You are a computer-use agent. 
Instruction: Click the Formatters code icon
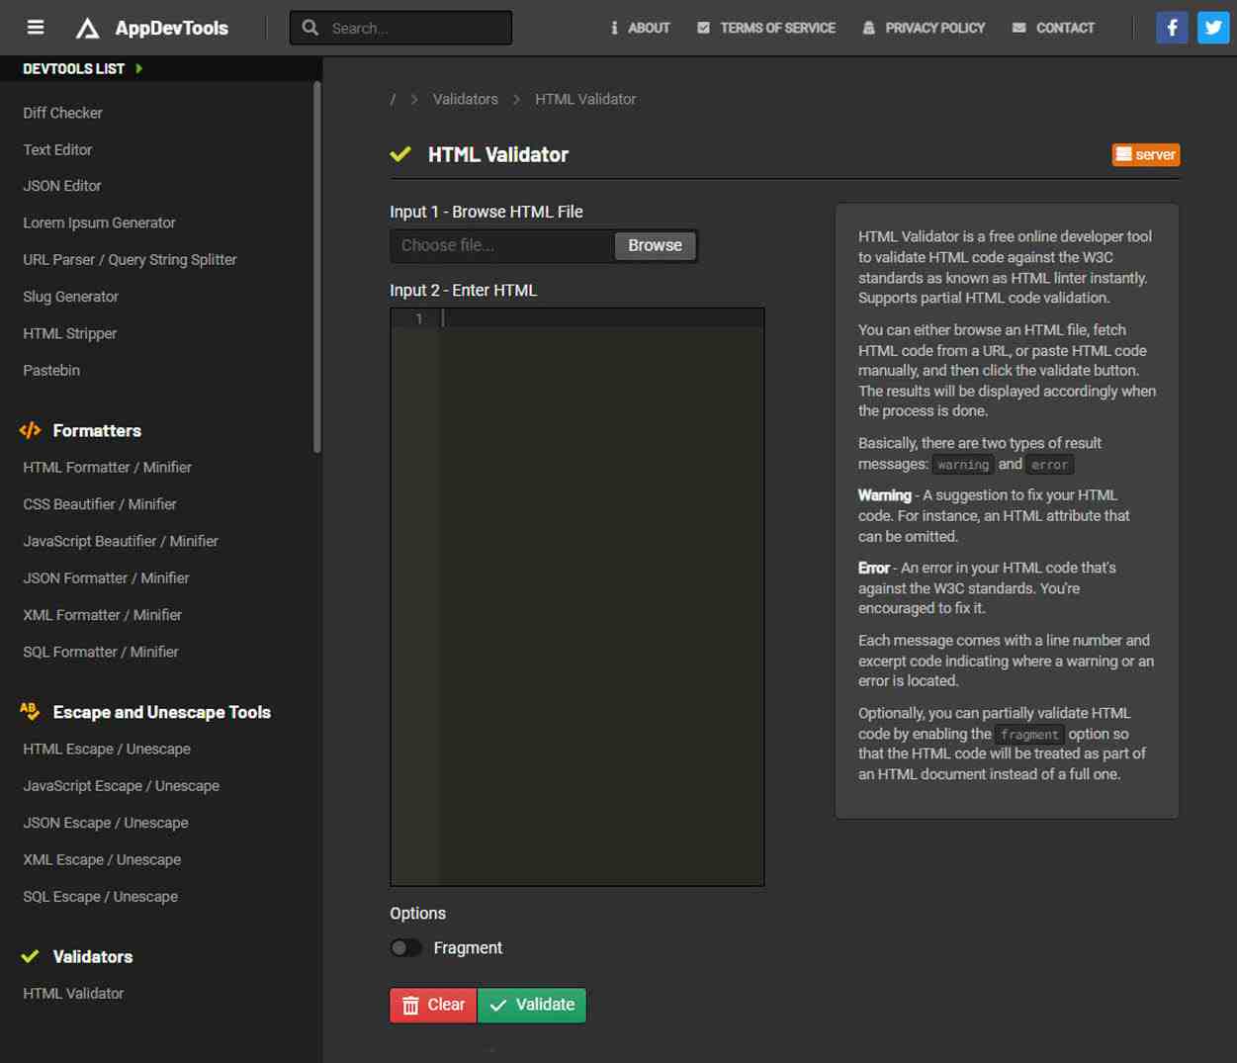30,430
